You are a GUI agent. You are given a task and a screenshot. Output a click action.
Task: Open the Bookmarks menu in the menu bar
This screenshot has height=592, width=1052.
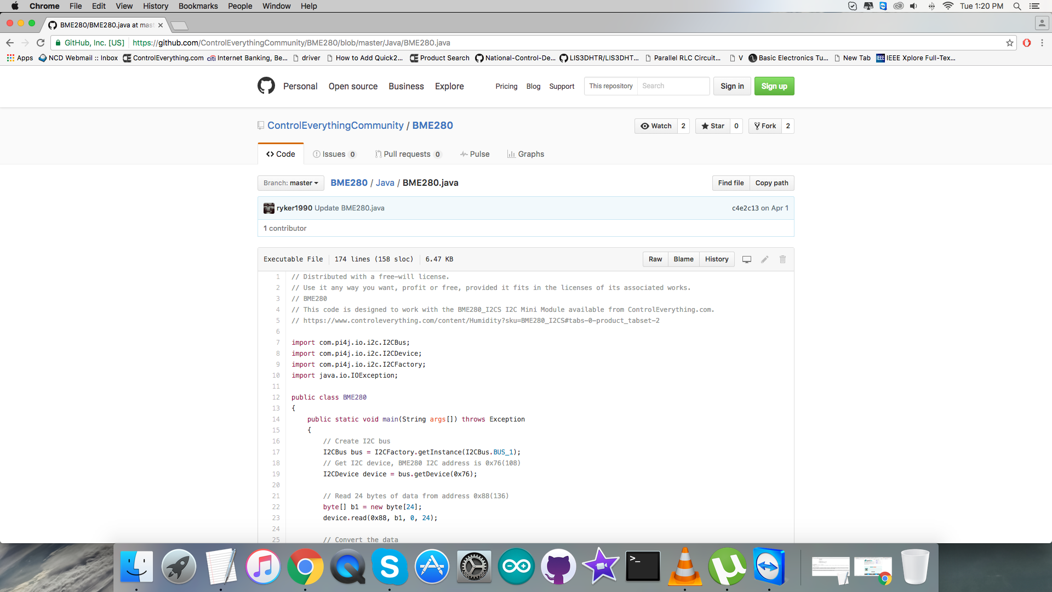pos(198,6)
